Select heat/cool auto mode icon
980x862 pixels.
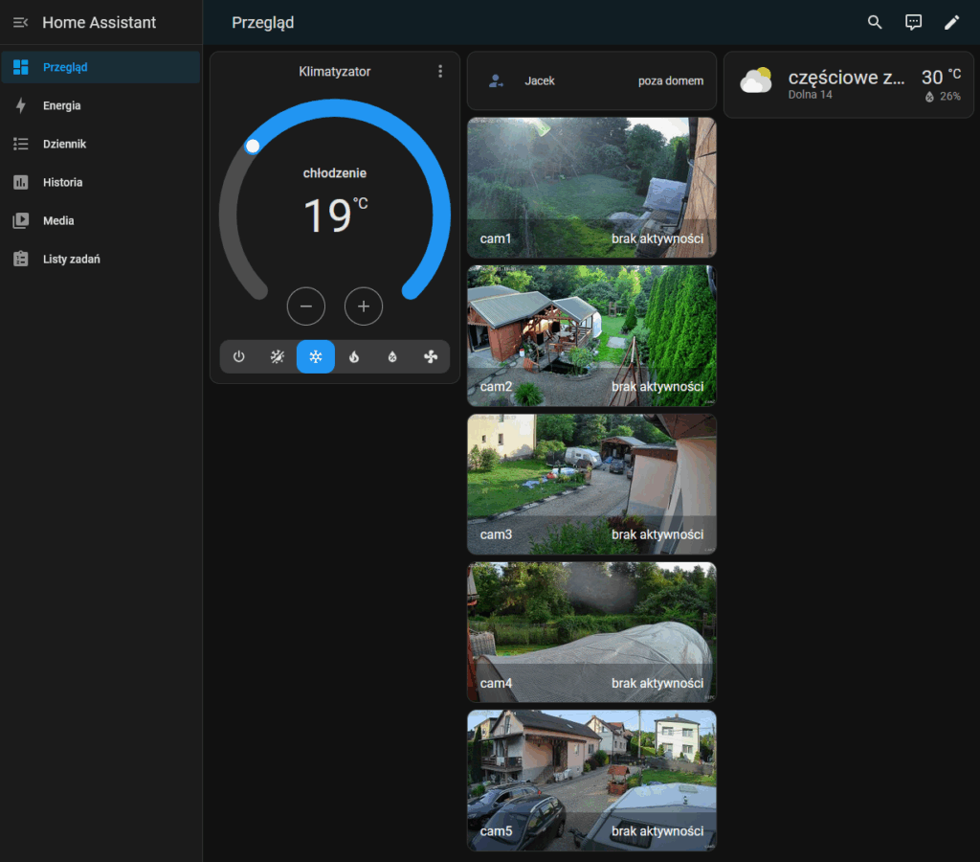278,357
